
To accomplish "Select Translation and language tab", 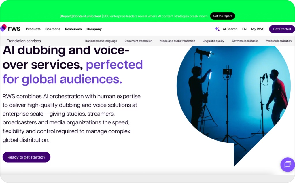I will [x=101, y=41].
